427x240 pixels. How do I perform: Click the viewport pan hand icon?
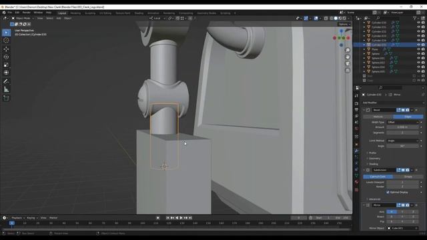click(348, 57)
